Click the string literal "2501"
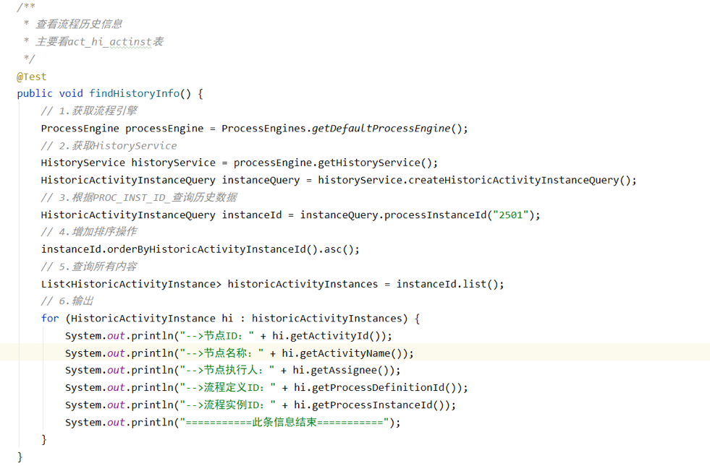Viewport: 710px width, 466px height. pyautogui.click(x=511, y=215)
